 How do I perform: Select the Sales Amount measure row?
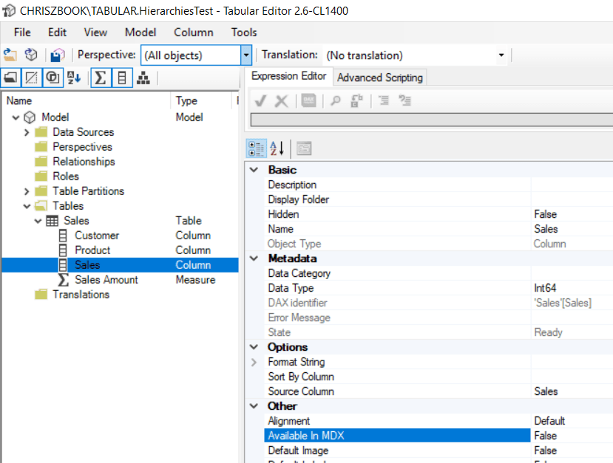click(120, 280)
